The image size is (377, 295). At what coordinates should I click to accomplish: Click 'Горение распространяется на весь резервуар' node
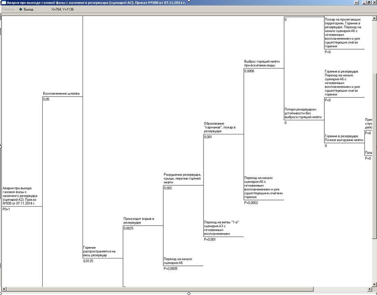99,251
